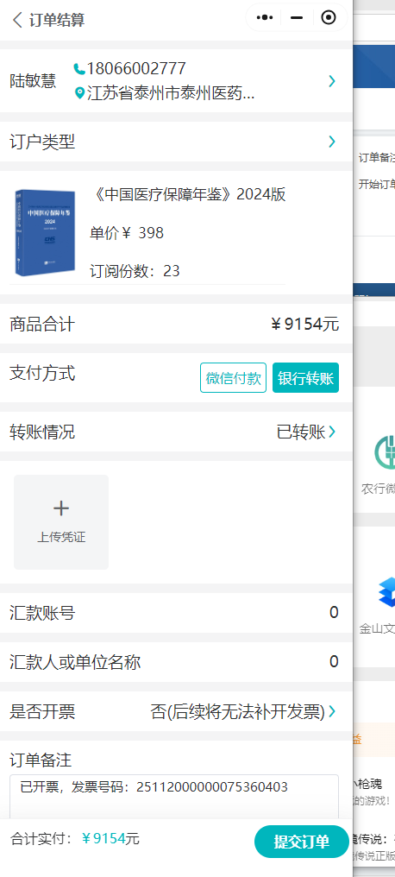
Task: Click the 提交订单 button
Action: [302, 842]
